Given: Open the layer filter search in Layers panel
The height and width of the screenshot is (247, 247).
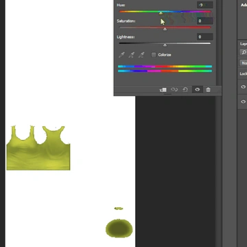Looking at the screenshot, I should click(244, 52).
